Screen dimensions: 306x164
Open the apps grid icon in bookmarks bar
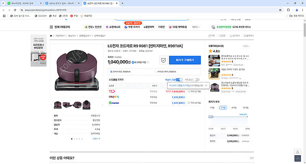click(x=4, y=16)
